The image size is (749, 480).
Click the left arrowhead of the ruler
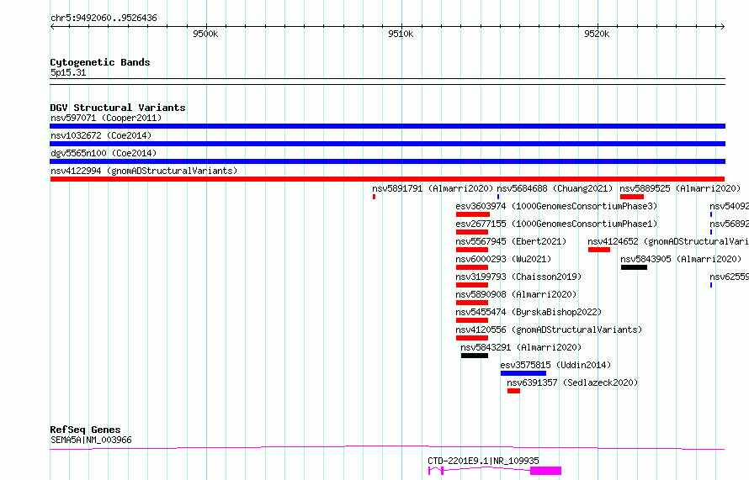(52, 26)
